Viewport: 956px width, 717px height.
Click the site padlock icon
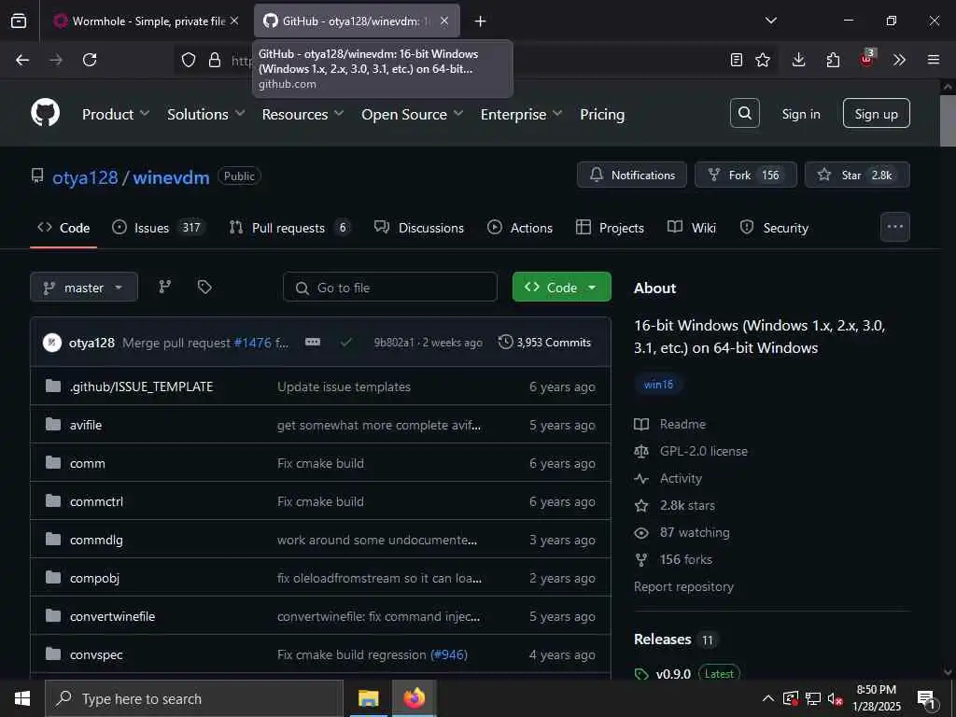[215, 60]
